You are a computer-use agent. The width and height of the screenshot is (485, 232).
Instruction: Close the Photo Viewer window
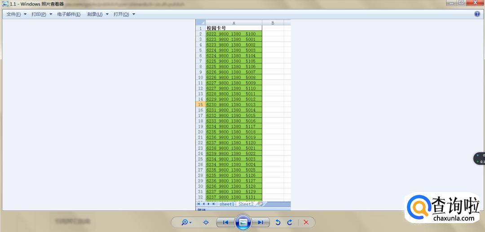tap(475, 3)
